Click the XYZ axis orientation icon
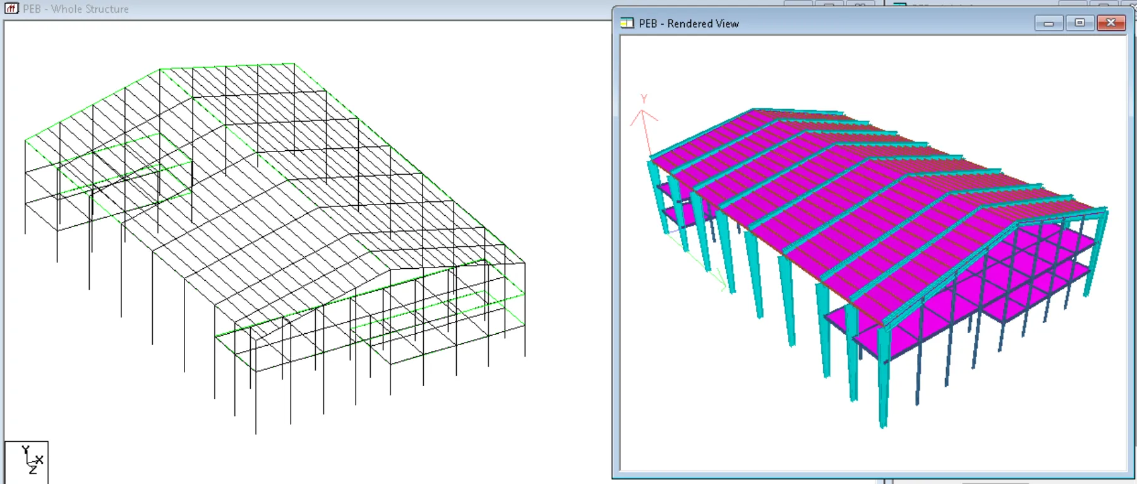The width and height of the screenshot is (1137, 484). tap(27, 462)
